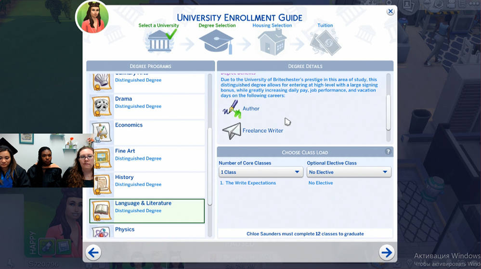This screenshot has width=481, height=269.
Task: Click the No Elective text below dropdown
Action: tap(321, 183)
